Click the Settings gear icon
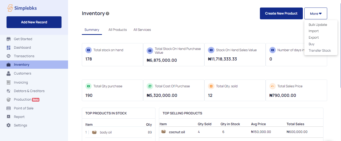Screen dimensions: 341x141 9,125
